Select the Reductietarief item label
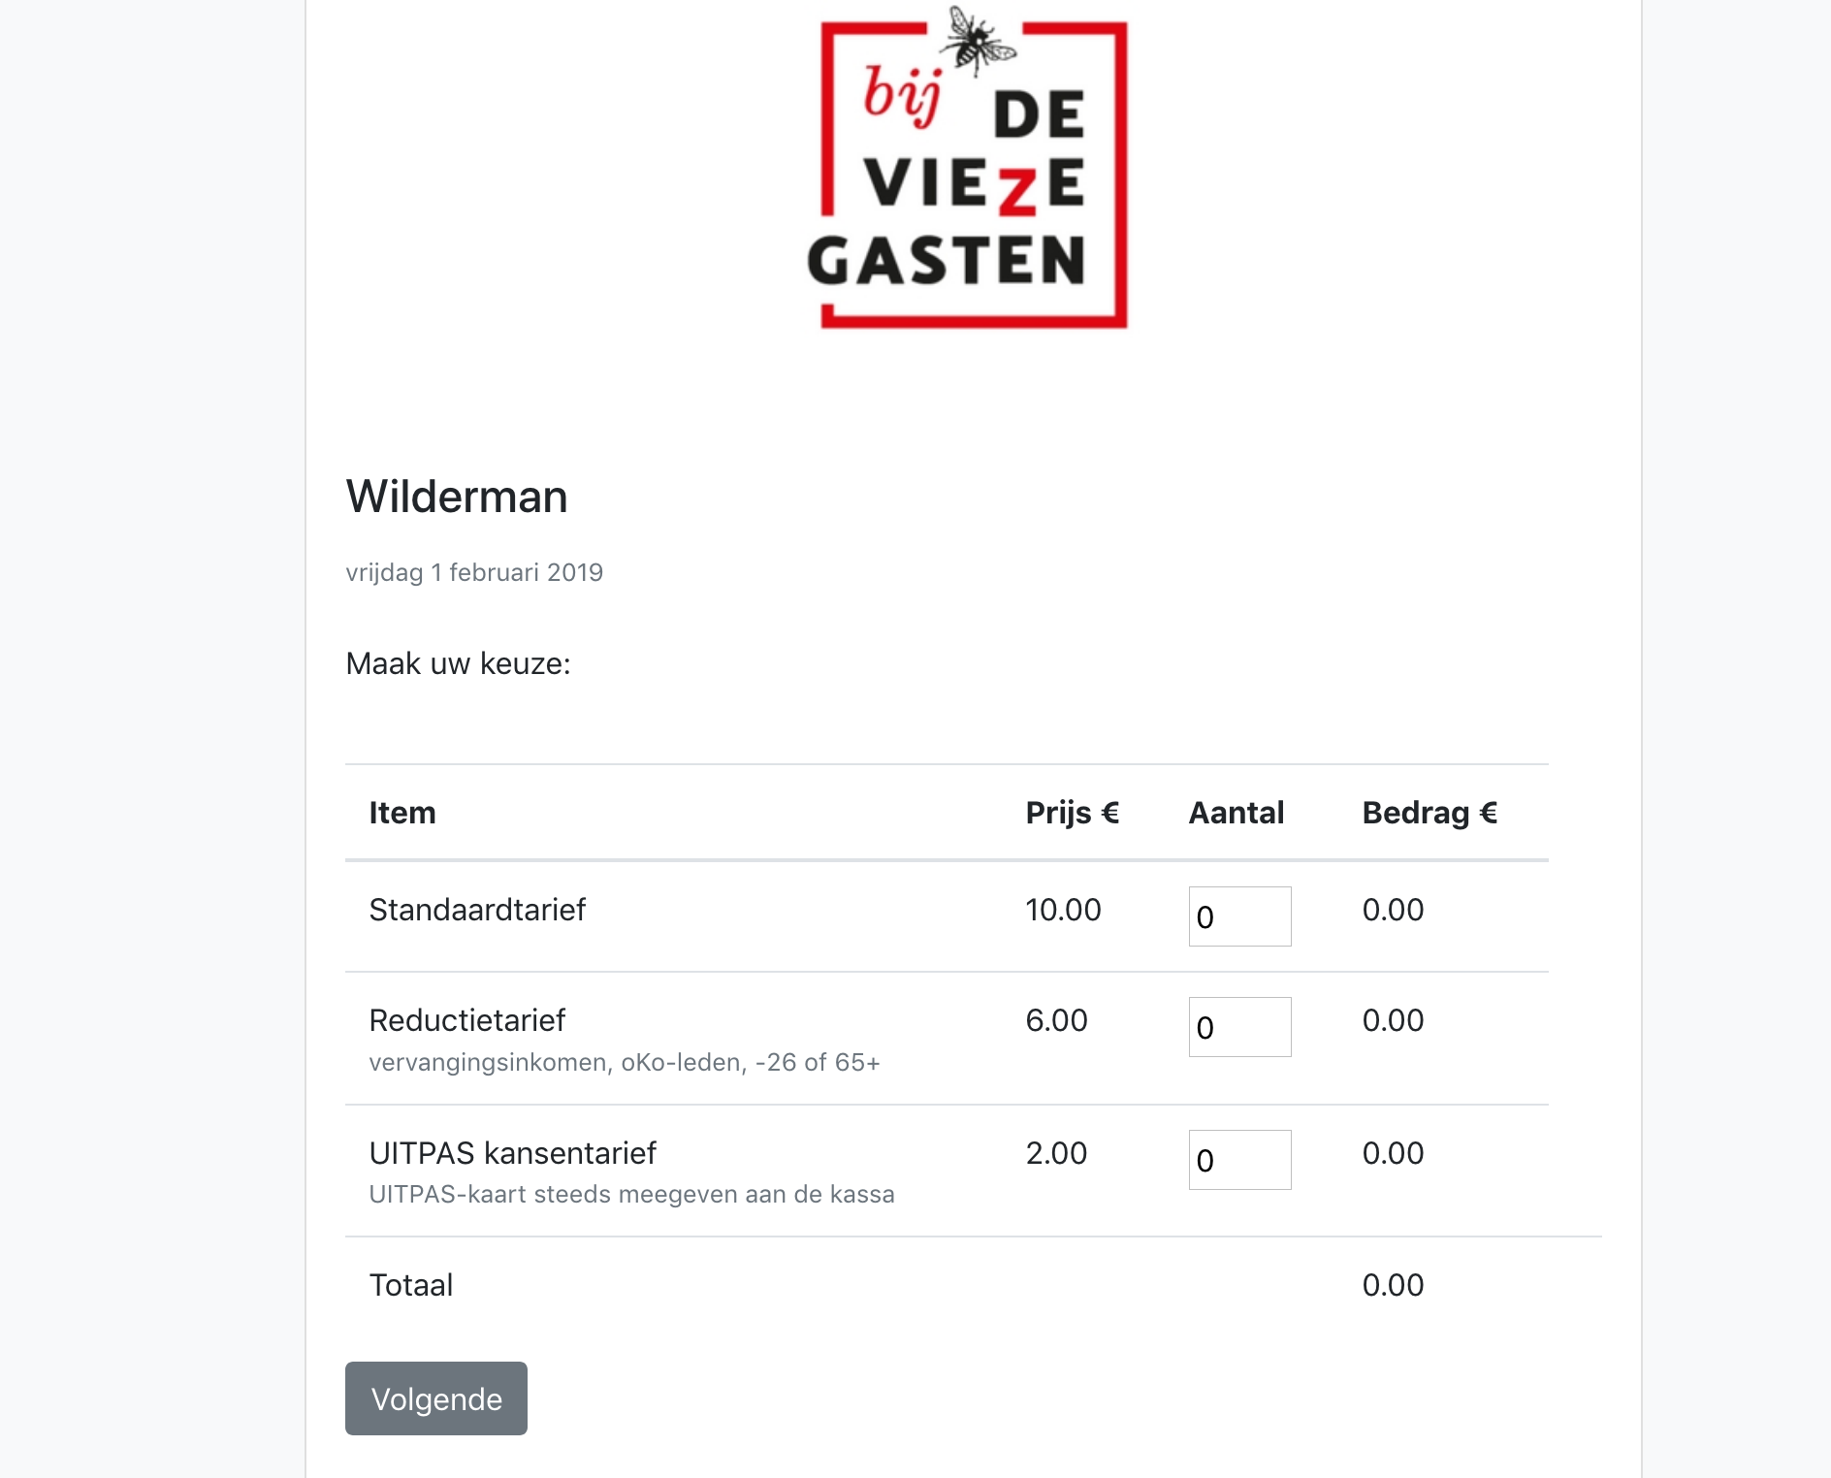The image size is (1831, 1478). 466,1020
